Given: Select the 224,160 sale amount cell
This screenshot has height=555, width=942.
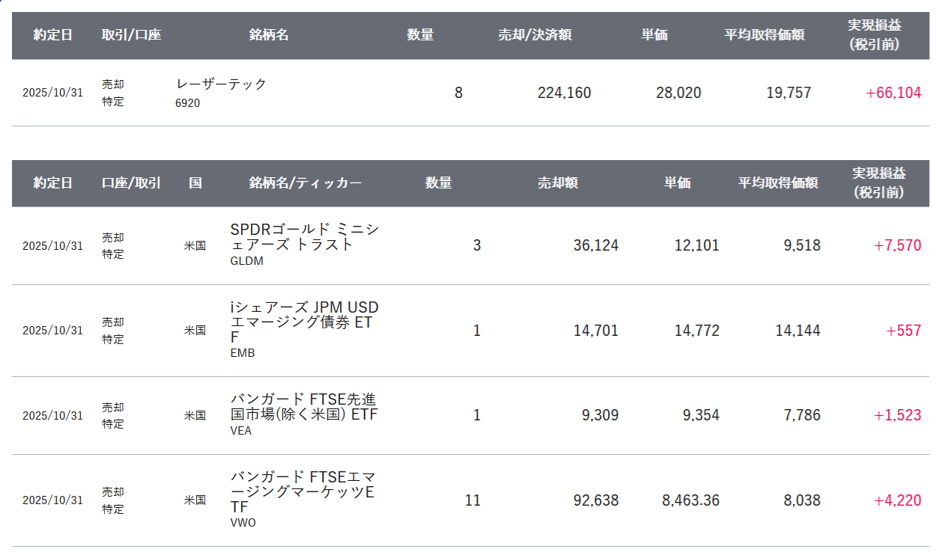Looking at the screenshot, I should (x=564, y=93).
